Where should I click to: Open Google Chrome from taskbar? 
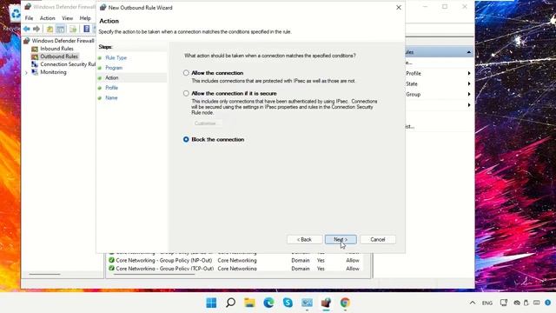point(345,303)
